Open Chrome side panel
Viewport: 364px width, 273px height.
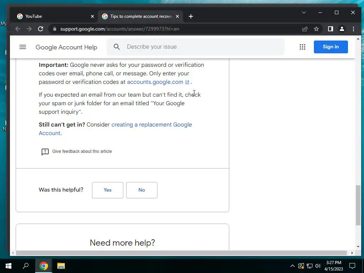pos(330,29)
